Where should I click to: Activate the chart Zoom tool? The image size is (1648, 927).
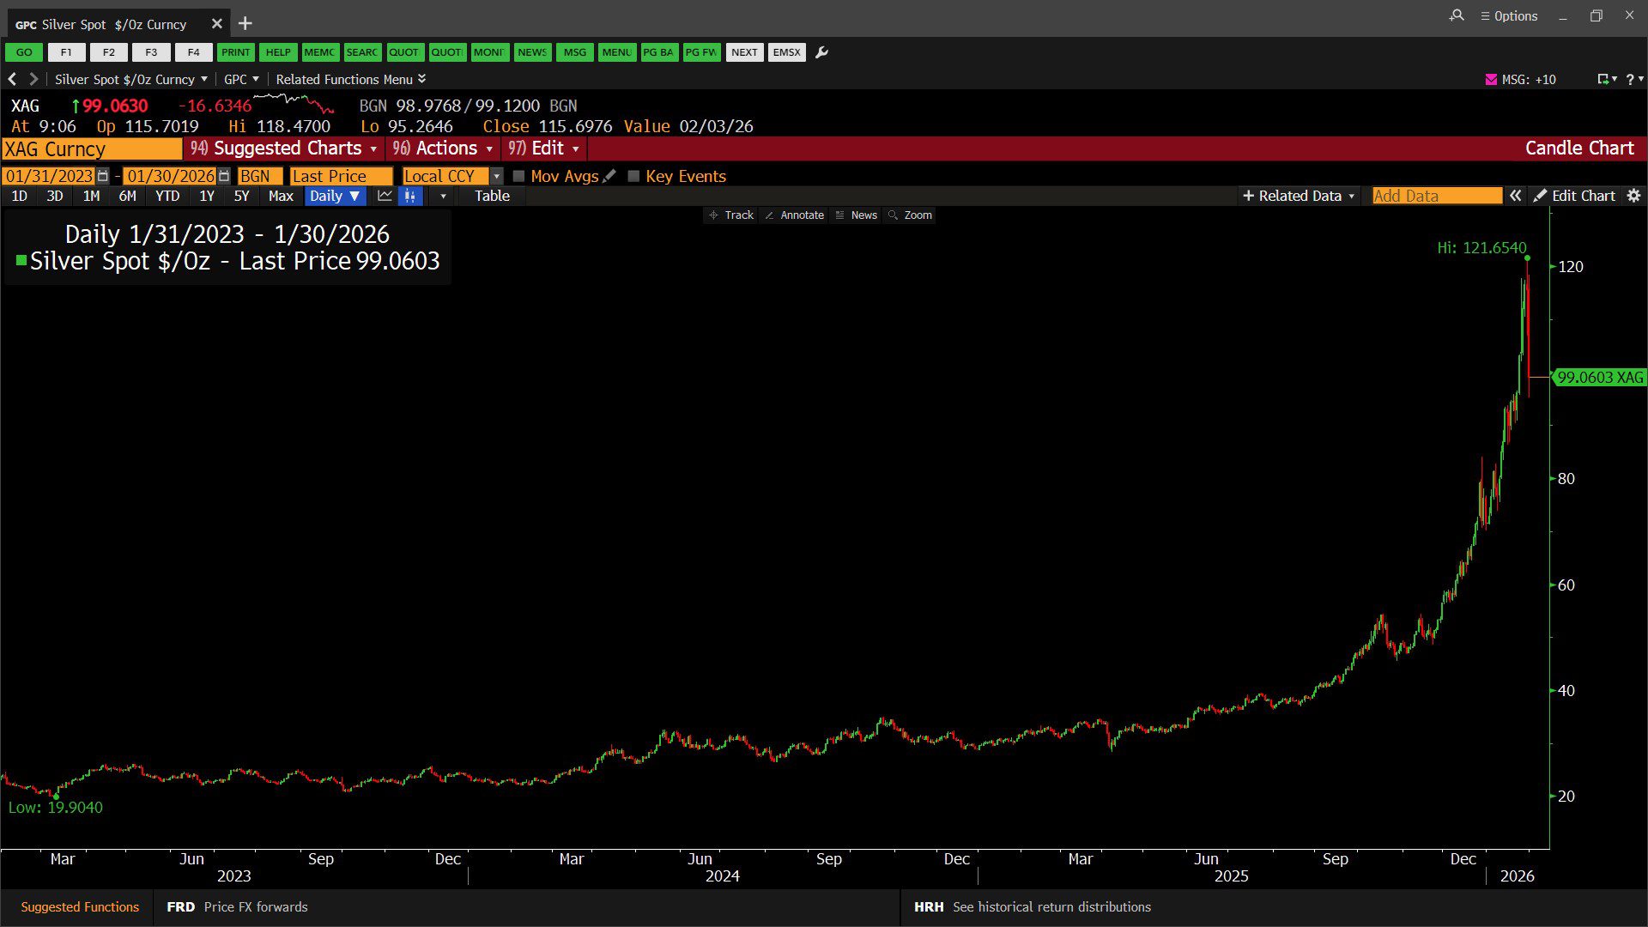[x=910, y=215]
